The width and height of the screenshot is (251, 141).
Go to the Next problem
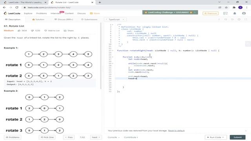[x=96, y=137]
